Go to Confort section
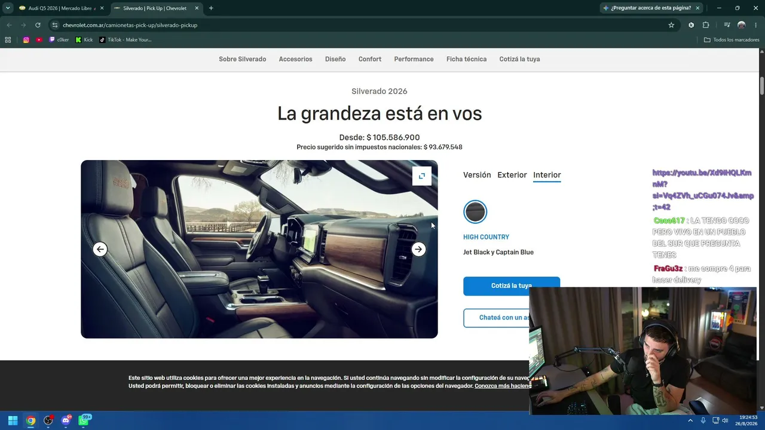 click(x=370, y=59)
